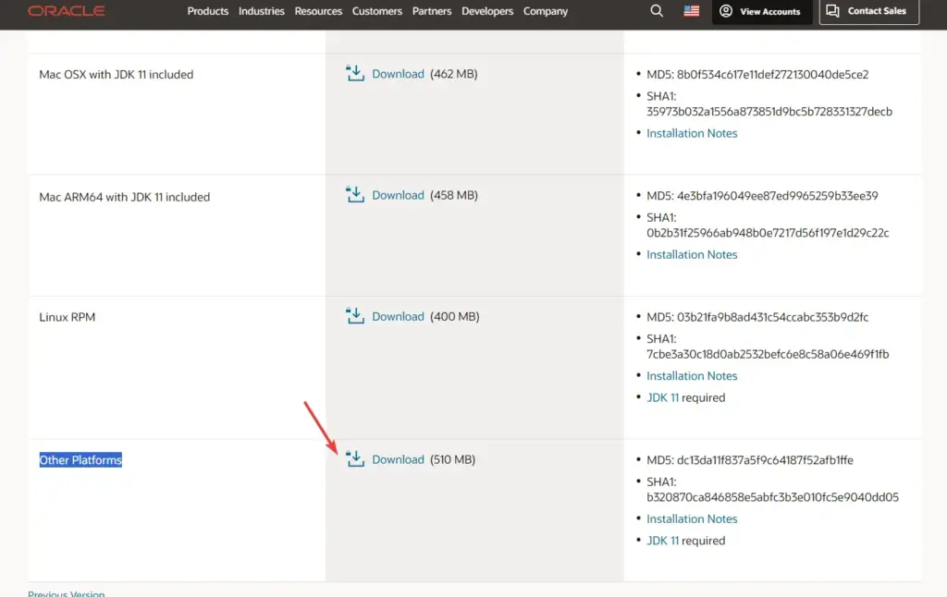Select the highlighted Other Platforms text
This screenshot has width=947, height=597.
(80, 459)
